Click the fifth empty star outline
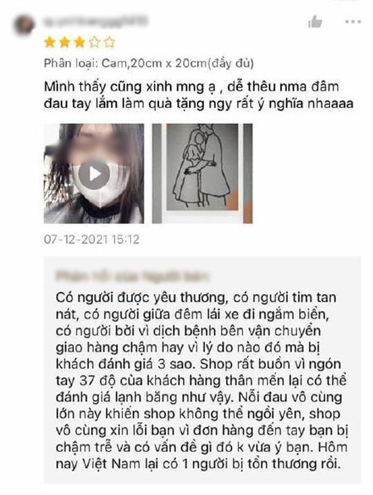 click(x=109, y=42)
